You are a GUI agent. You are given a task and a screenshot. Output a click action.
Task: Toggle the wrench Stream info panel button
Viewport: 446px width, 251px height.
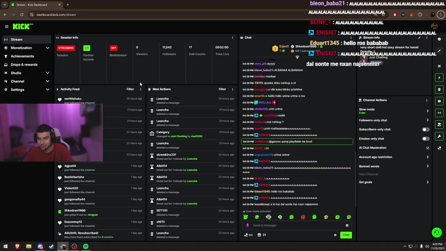coord(439,136)
